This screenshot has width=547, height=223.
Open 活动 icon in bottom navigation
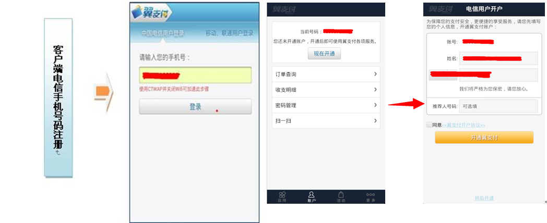[341, 197]
